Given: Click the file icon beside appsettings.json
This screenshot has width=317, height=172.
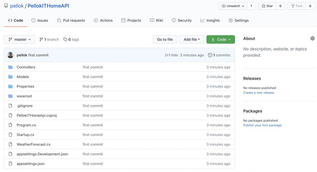Looking at the screenshot, I should pos(11,164).
